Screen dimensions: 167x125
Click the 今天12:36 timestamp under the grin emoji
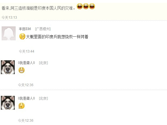pyautogui.click(x=26, y=85)
